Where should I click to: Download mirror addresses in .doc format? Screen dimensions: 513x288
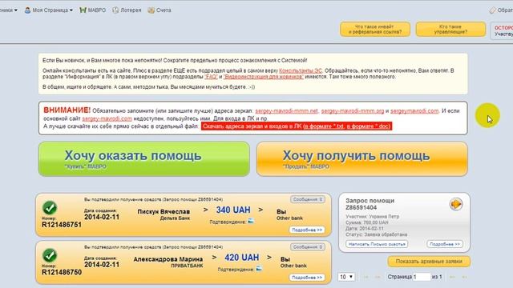pyautogui.click(x=368, y=126)
